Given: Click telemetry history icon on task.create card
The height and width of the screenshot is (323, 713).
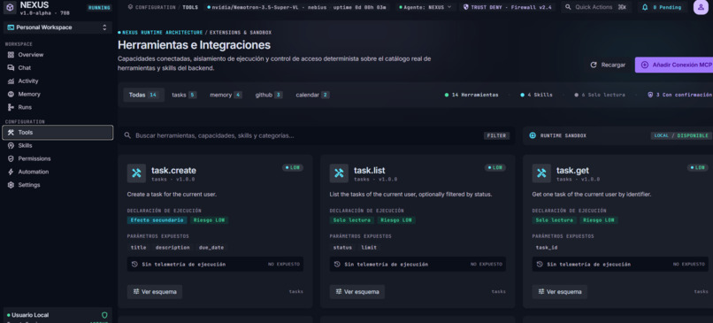Looking at the screenshot, I should coord(134,265).
